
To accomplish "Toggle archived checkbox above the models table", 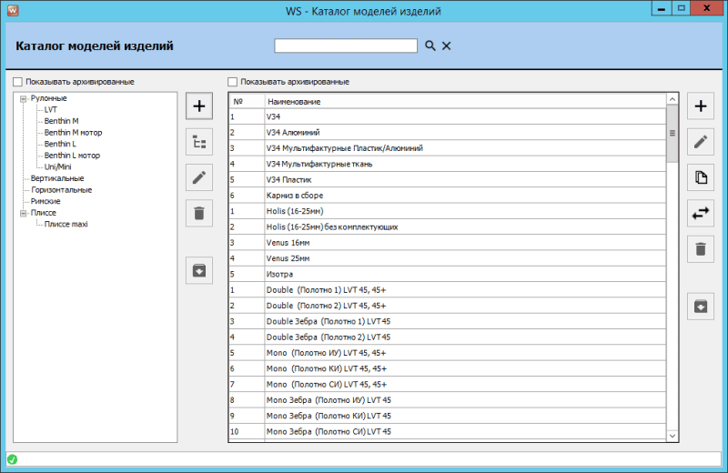I will coord(233,82).
